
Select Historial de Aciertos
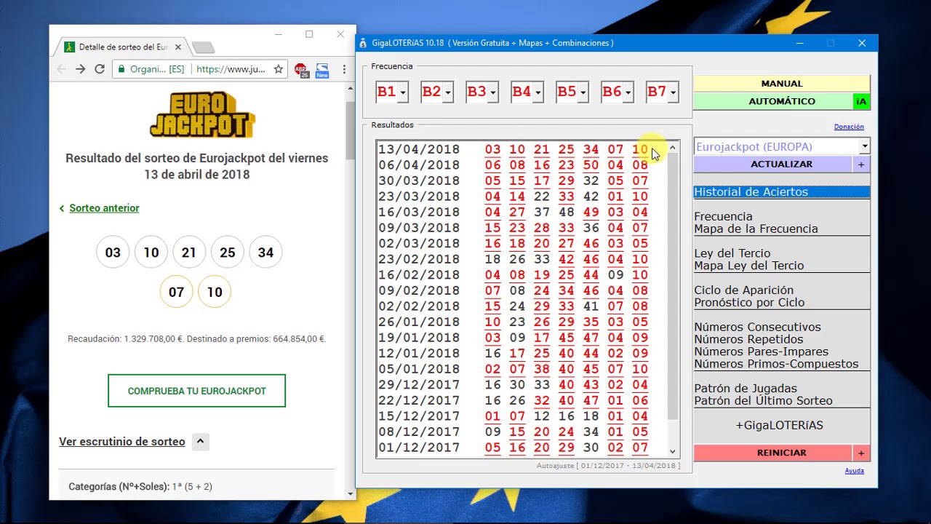pos(781,191)
